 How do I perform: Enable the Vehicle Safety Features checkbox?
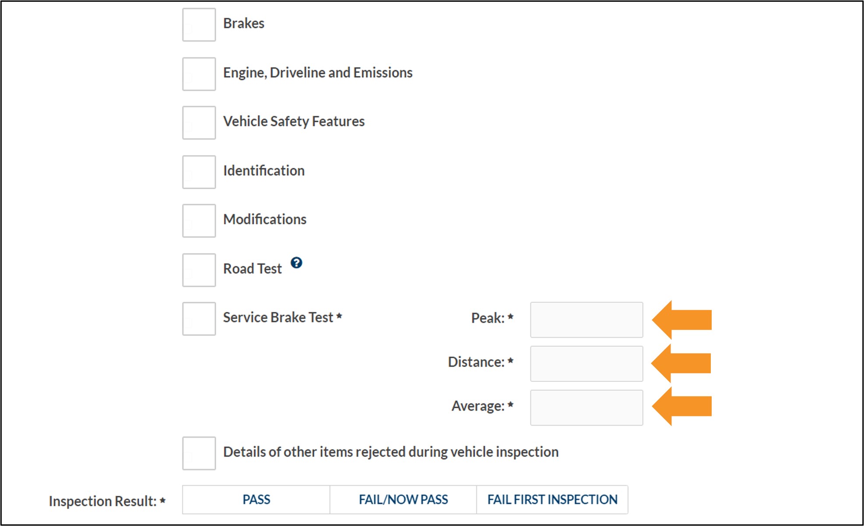(x=199, y=123)
